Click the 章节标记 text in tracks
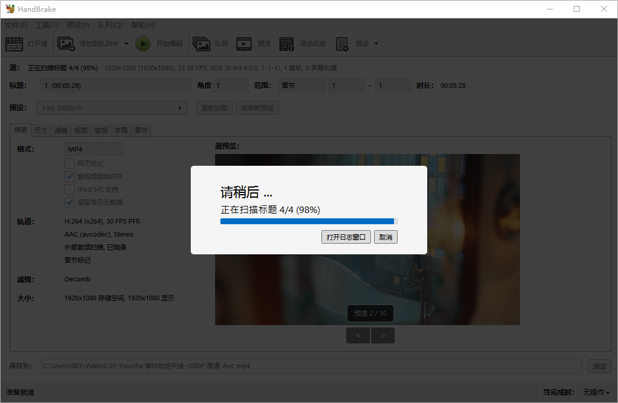The image size is (618, 403). [77, 260]
